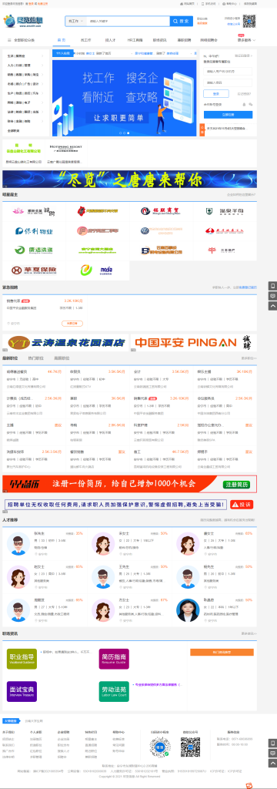Open the 云涛温泉花园酒店 banner ad
The image size is (277, 789).
pos(65,343)
